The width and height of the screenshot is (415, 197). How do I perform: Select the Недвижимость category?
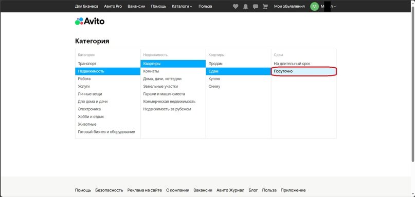click(x=107, y=71)
